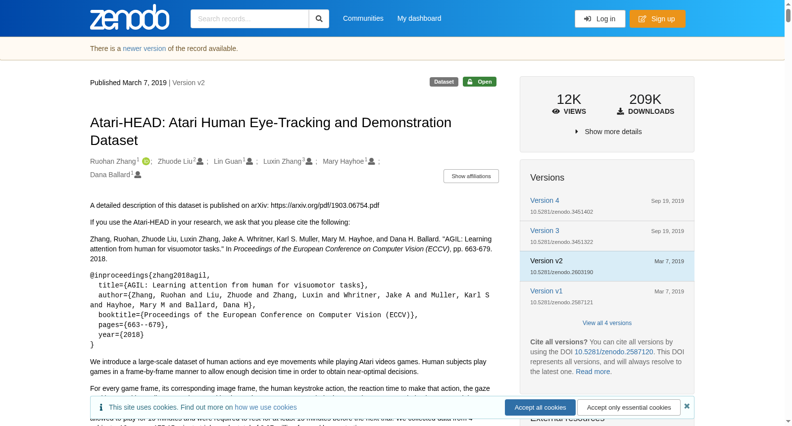Click the Search records input field
The image size is (792, 426).
(249, 19)
